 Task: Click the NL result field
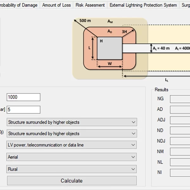(180, 162)
